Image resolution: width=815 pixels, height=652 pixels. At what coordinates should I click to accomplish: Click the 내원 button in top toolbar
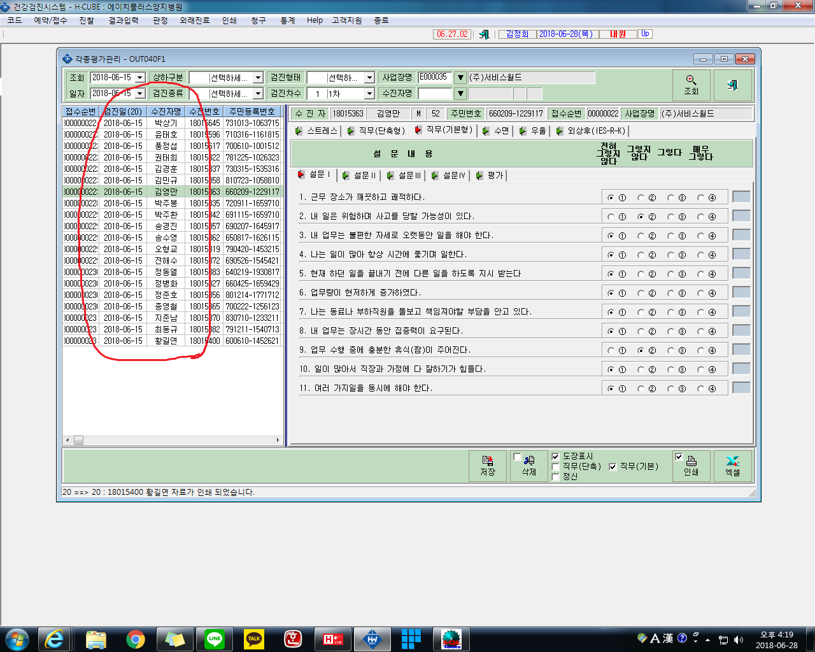[618, 34]
